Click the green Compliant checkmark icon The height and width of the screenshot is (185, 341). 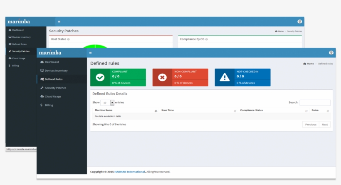point(100,77)
